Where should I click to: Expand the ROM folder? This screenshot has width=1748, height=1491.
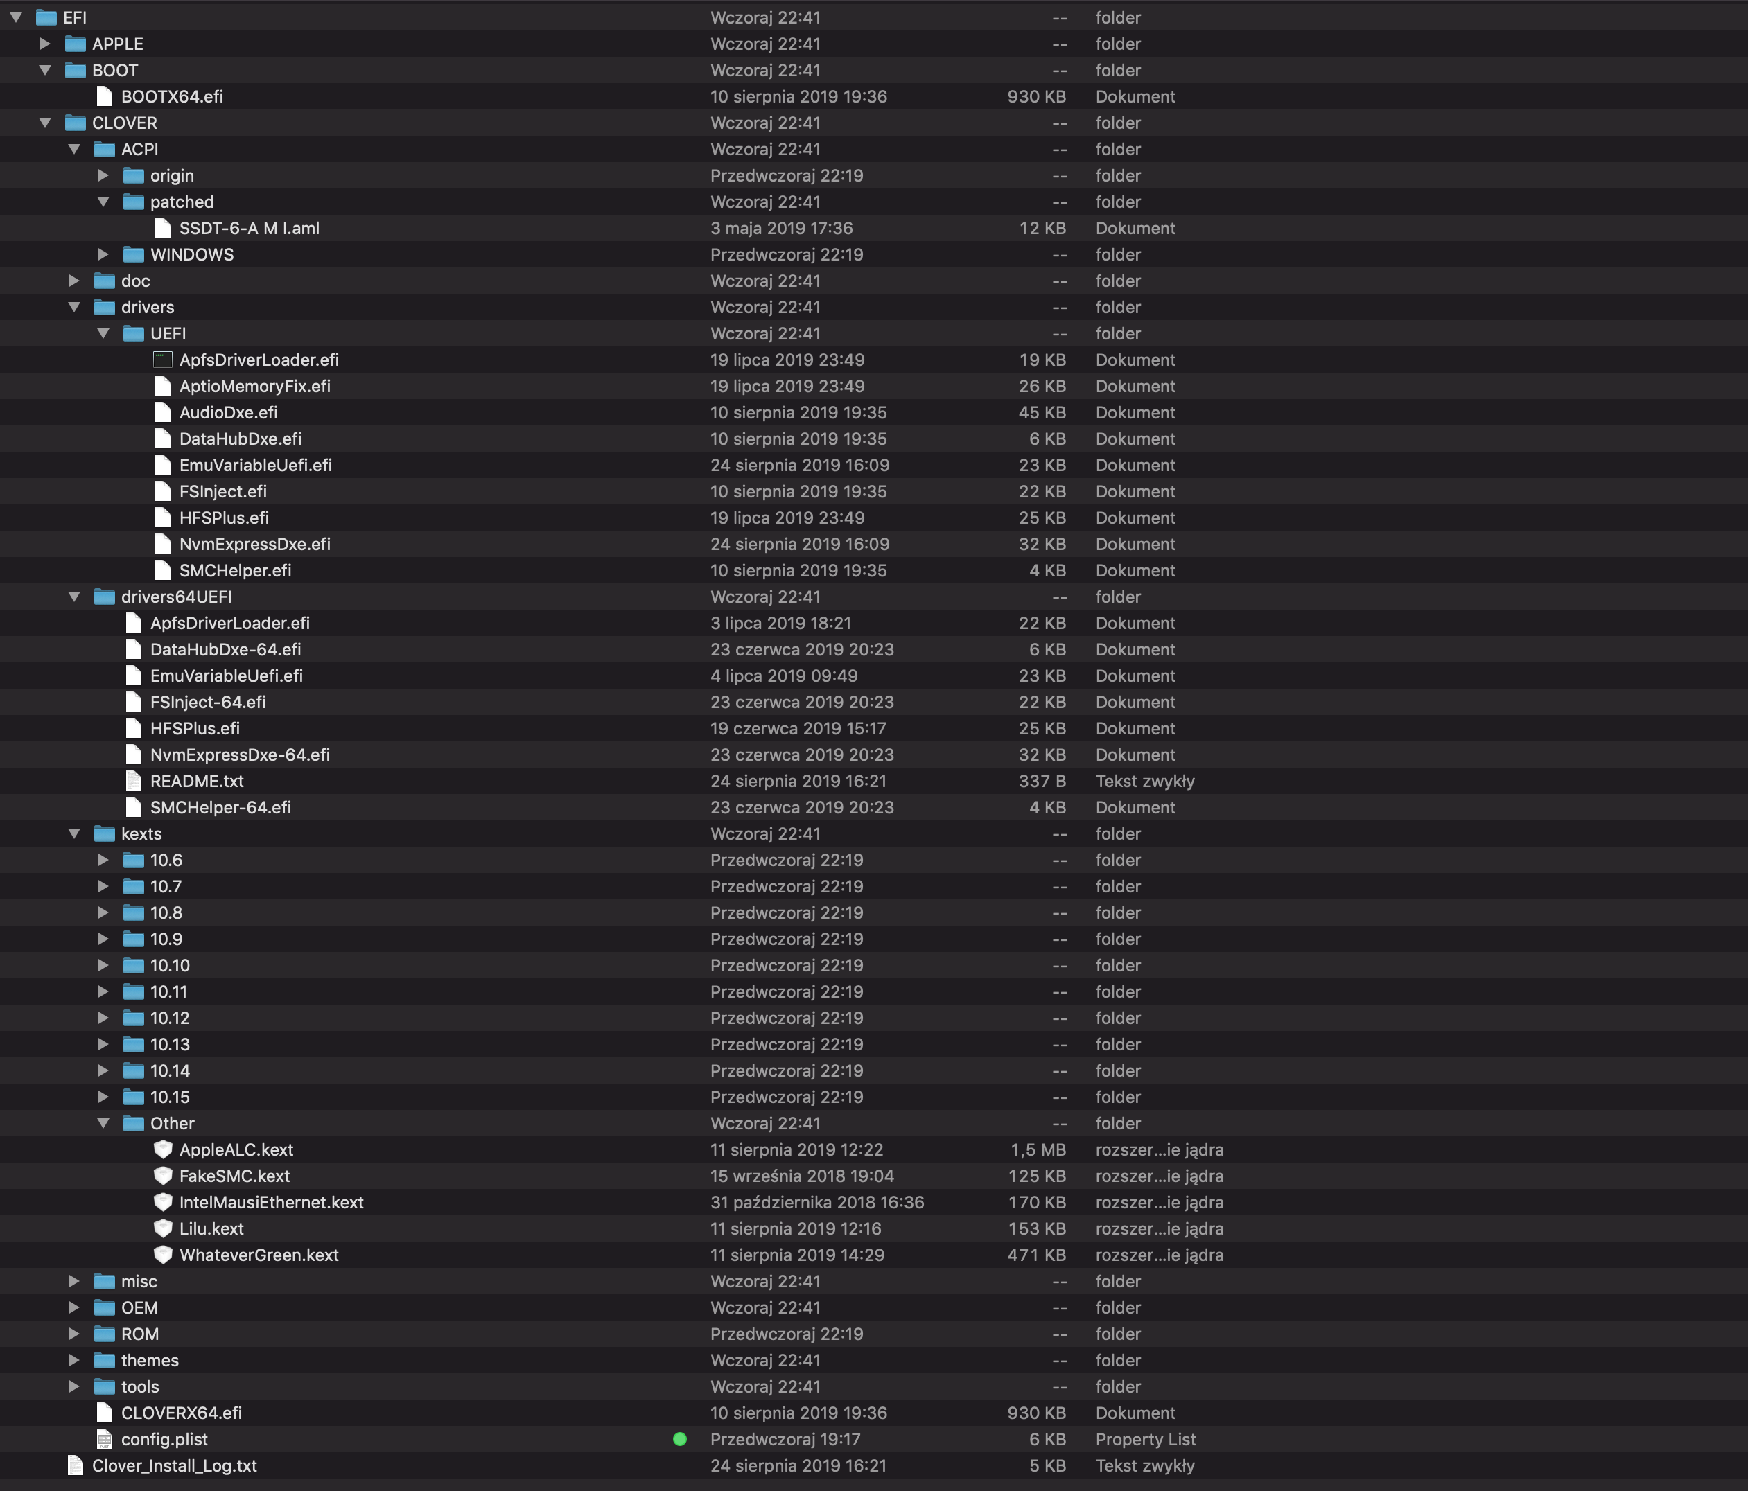(74, 1334)
